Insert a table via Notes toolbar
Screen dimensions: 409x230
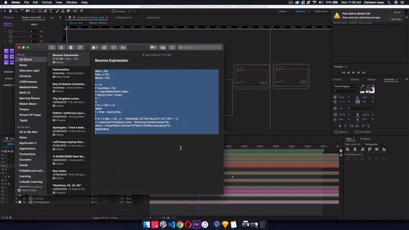pos(104,47)
